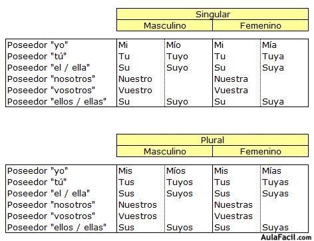Click Vuestra in the singular feminine column

pyautogui.click(x=231, y=91)
